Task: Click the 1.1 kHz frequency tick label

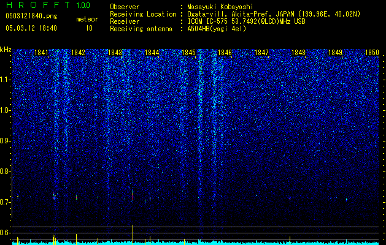Action: 6,80
